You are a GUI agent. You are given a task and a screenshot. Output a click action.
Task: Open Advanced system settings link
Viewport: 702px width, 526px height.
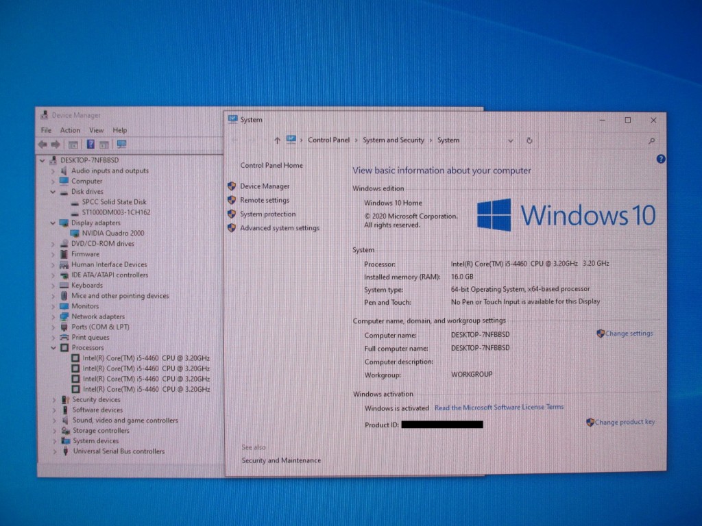[x=279, y=228]
